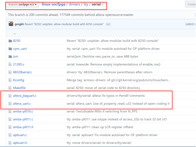This screenshot has height=147, width=196.
Task: Open the altera_jtaguart.c file
Action: (x=25, y=96)
